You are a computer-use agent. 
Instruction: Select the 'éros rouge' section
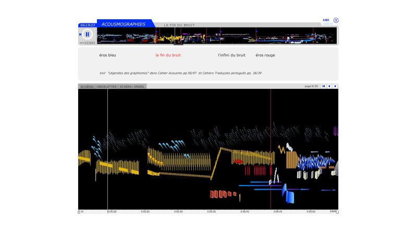tap(265, 55)
